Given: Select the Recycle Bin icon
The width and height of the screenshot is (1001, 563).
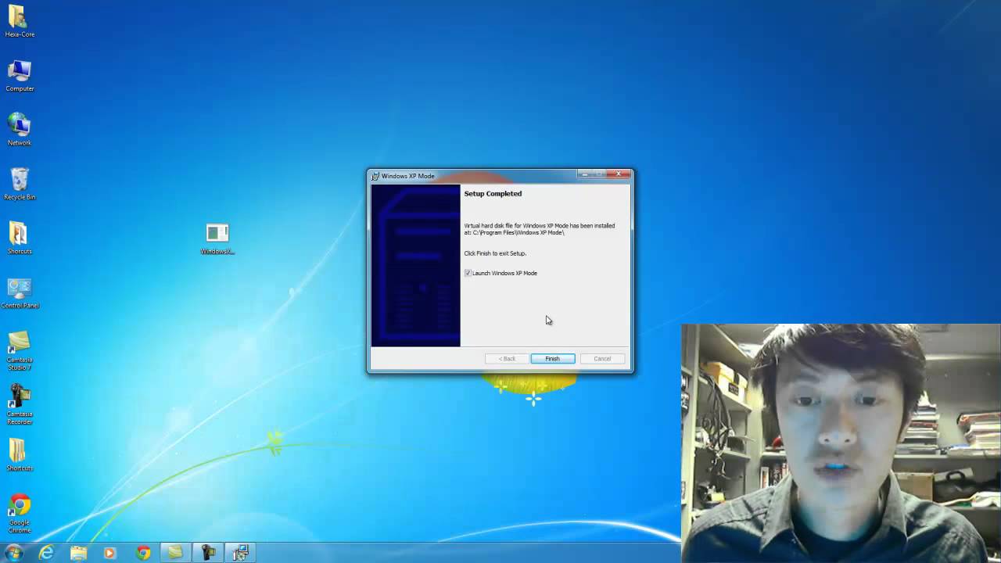Looking at the screenshot, I should click(x=20, y=185).
